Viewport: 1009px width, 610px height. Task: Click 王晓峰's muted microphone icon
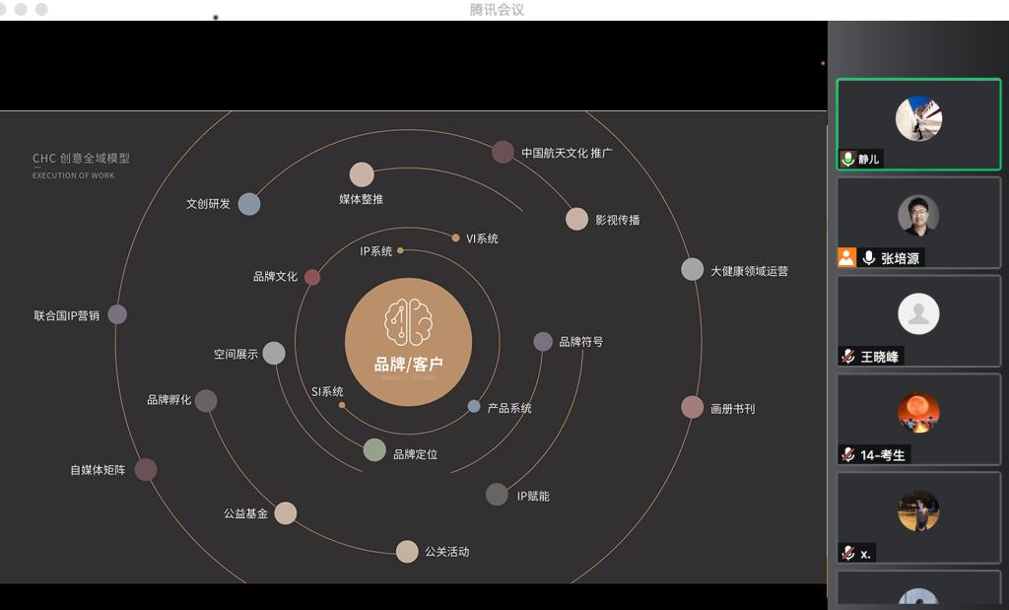(x=847, y=356)
